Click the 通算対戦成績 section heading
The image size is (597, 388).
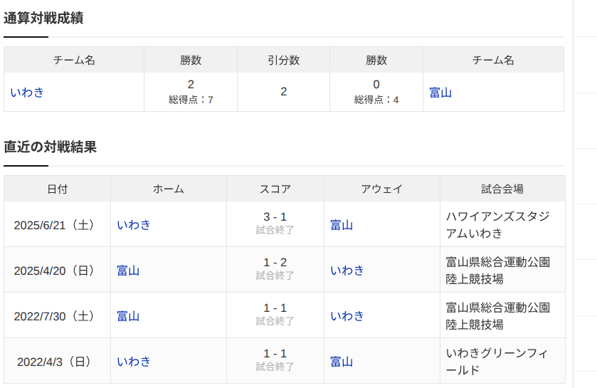coord(43,18)
